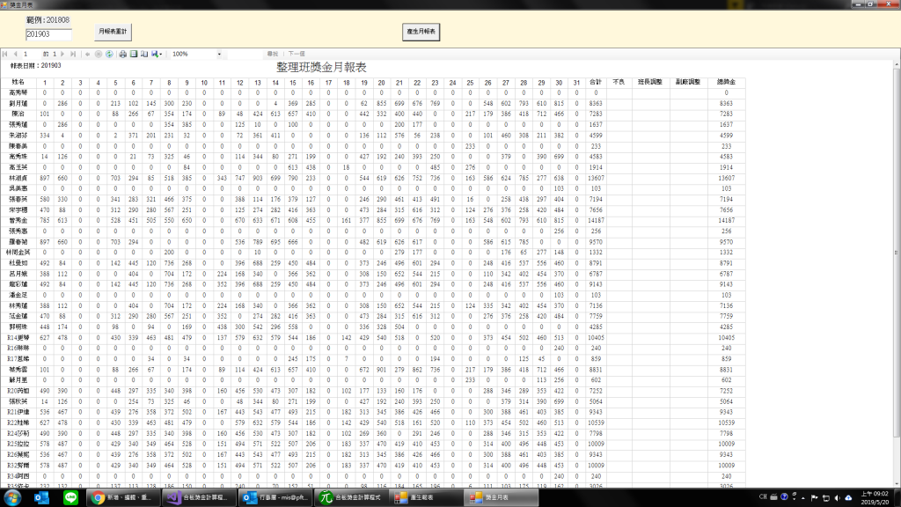Image resolution: width=901 pixels, height=507 pixels.
Task: Click the 報表日期:201903 label
Action: click(35, 65)
